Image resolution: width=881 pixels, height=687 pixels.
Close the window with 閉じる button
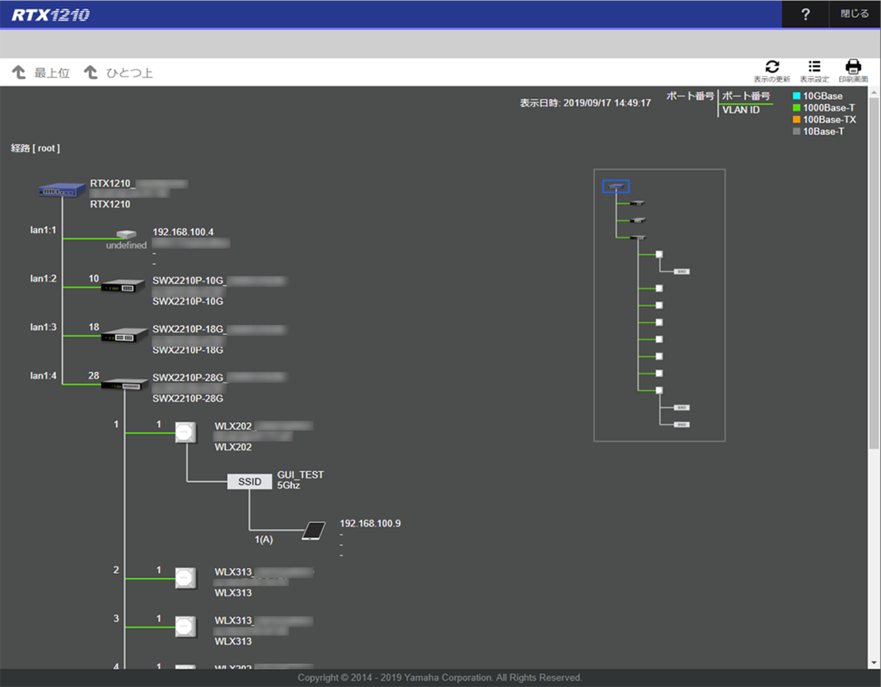[854, 14]
